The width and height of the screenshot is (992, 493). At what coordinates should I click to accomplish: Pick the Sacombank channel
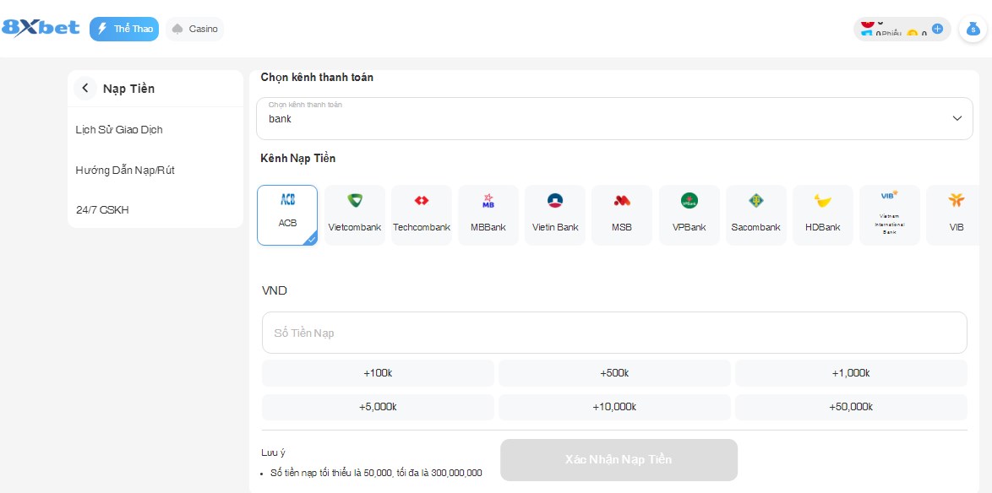click(x=756, y=215)
